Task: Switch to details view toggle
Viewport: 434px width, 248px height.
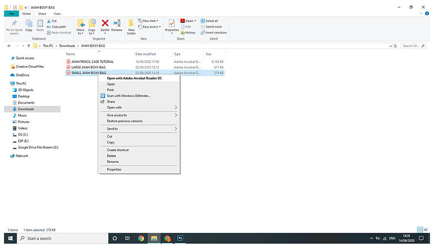Action: 420,230
